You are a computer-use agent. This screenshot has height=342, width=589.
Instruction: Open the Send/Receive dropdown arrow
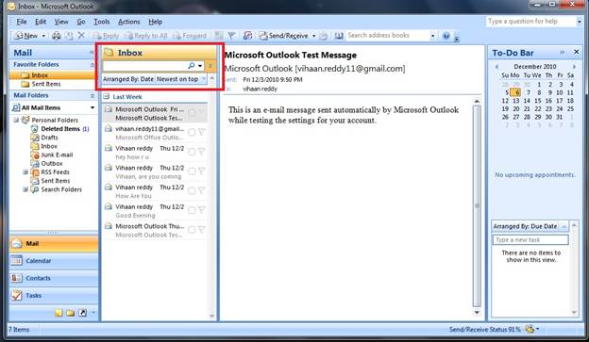(314, 36)
